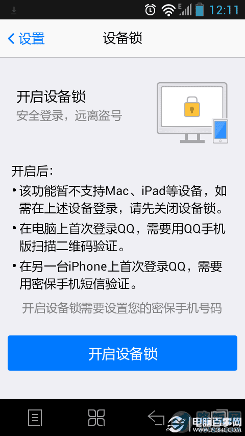
Task: Tap the back chevron beside 设置
Action: coord(11,39)
